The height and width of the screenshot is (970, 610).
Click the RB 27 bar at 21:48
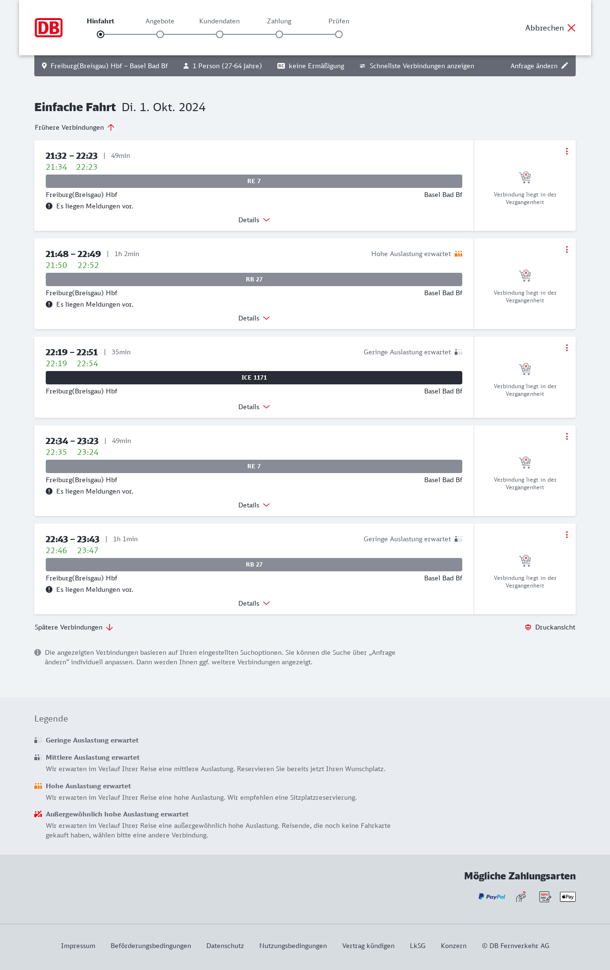coord(254,279)
